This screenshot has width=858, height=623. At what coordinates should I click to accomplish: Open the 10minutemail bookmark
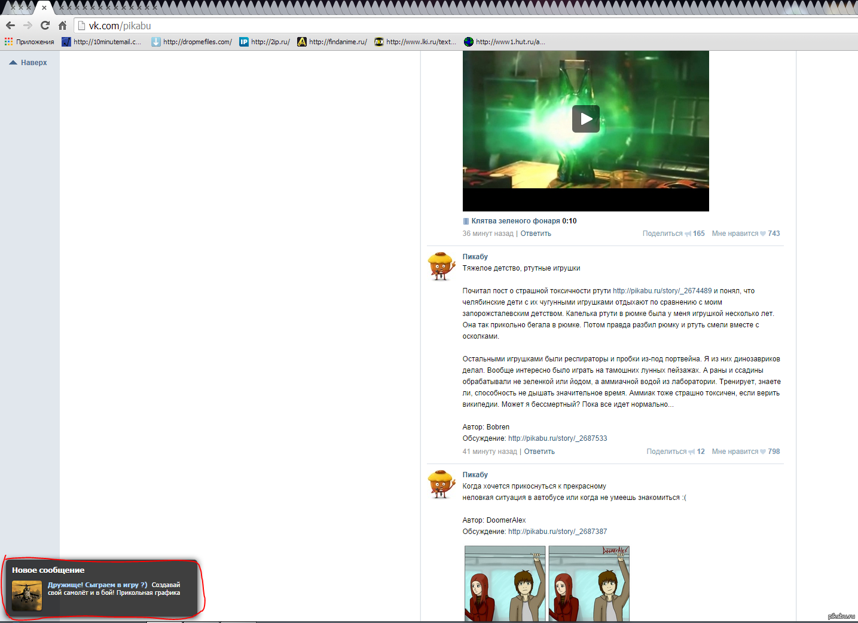pos(102,42)
